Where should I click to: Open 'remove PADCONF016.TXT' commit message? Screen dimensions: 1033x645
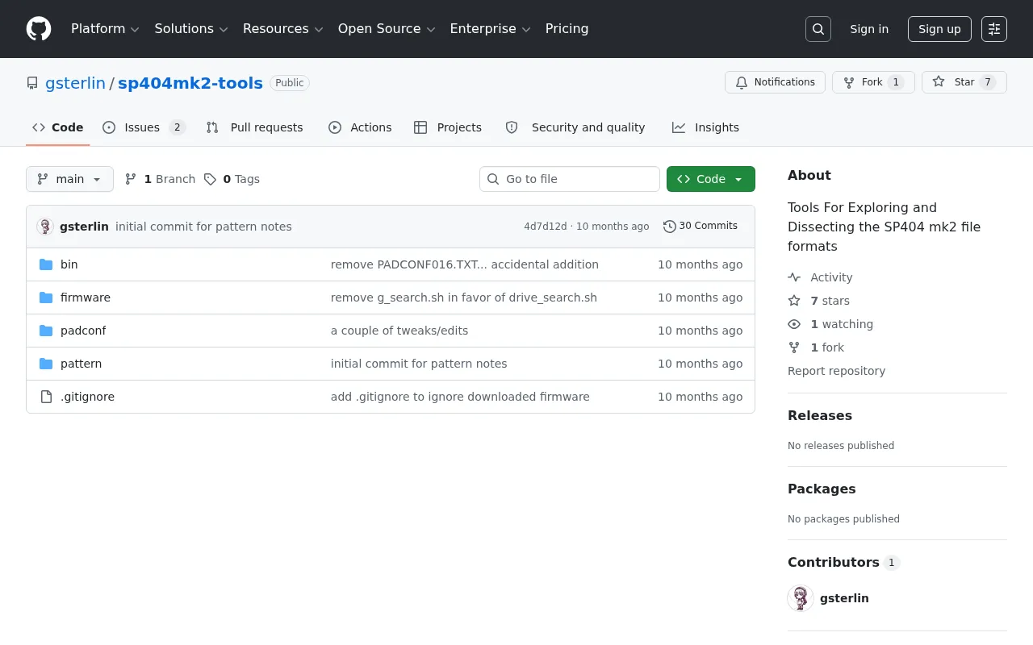465,264
